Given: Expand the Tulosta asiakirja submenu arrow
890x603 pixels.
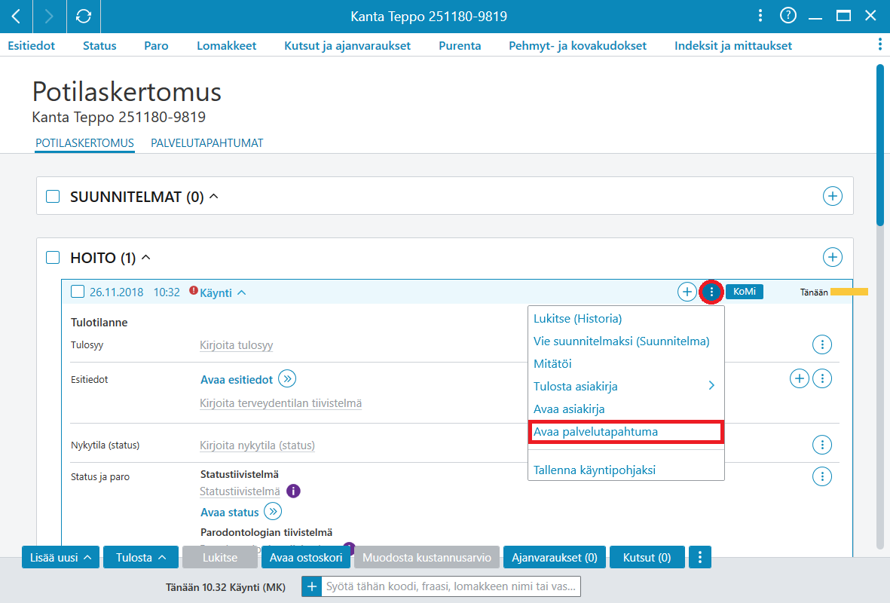Looking at the screenshot, I should click(x=711, y=386).
